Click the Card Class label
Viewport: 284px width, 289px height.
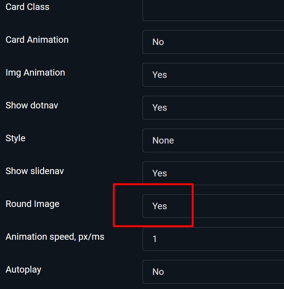tap(27, 7)
